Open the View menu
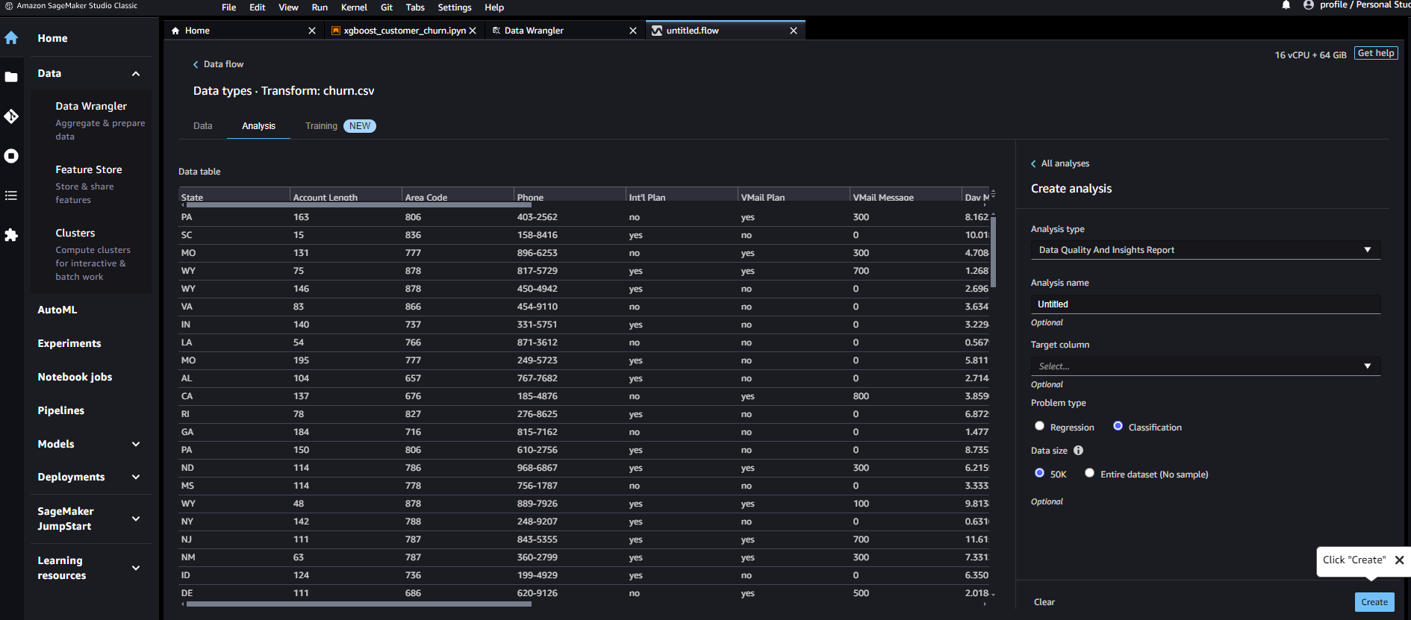This screenshot has height=620, width=1411. tap(288, 7)
